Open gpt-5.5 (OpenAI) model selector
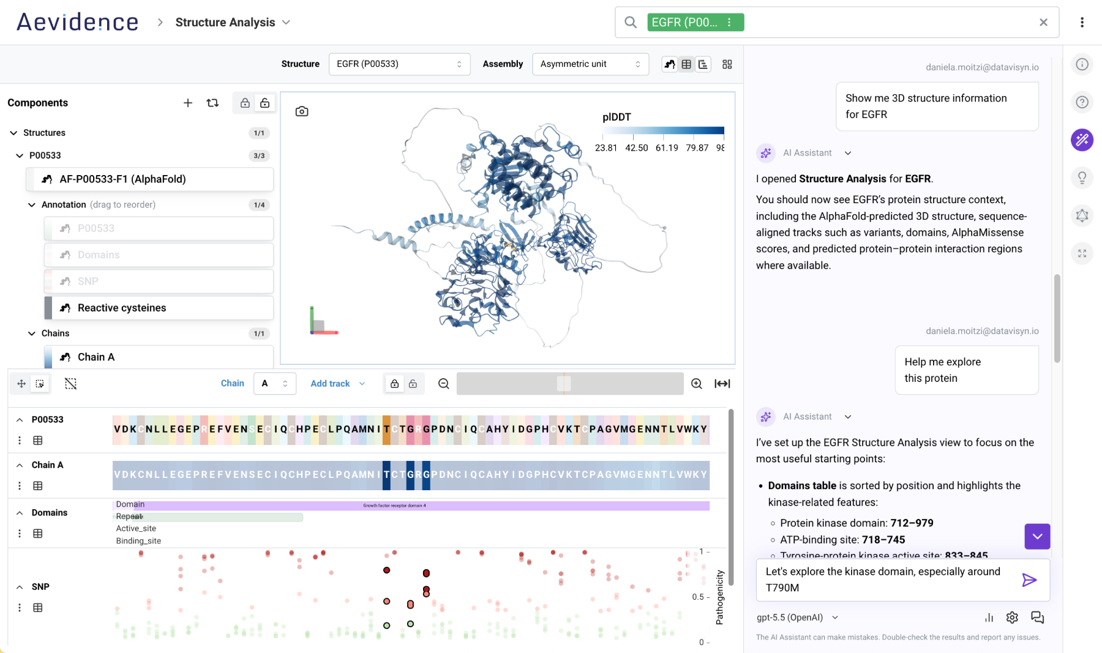 (x=797, y=618)
